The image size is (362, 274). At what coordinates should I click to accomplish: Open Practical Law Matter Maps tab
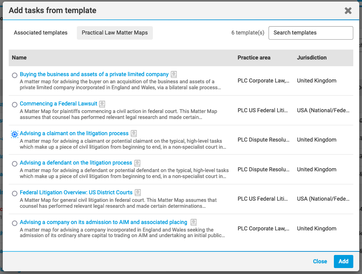pyautogui.click(x=115, y=33)
